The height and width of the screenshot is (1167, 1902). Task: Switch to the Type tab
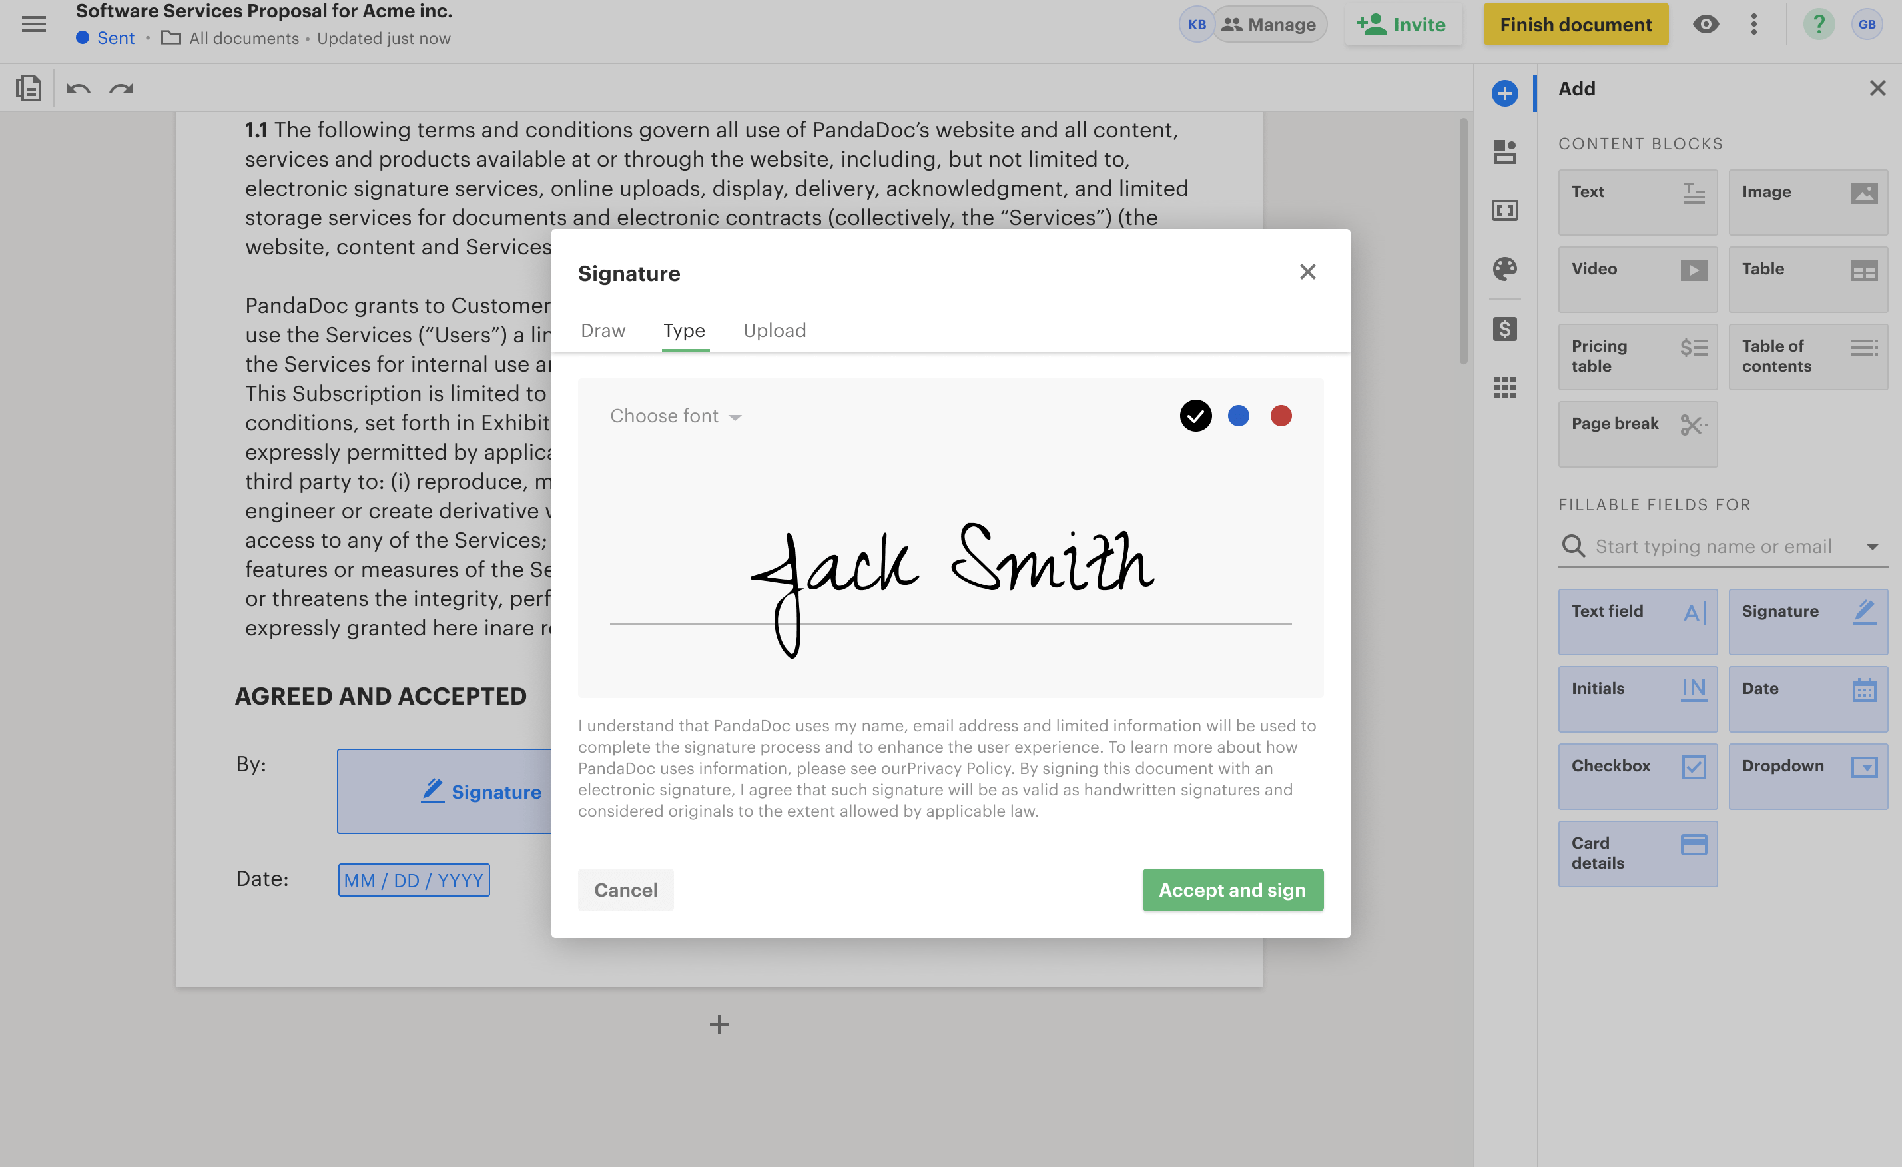(684, 330)
